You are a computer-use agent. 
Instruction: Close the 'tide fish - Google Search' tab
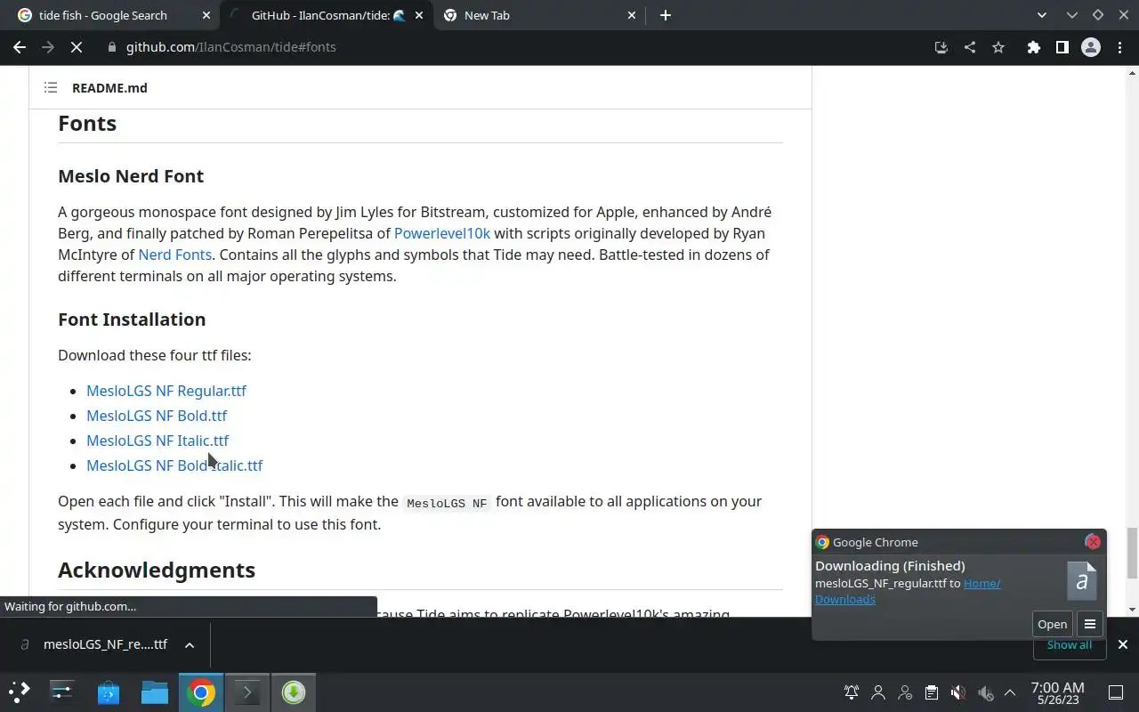[x=206, y=15]
